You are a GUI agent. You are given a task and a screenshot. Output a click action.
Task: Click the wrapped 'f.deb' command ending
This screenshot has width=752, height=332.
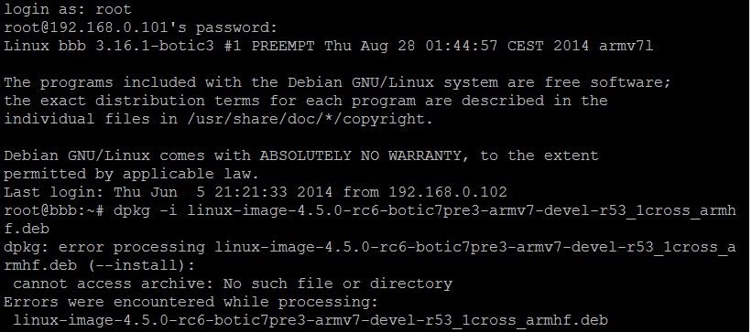pos(27,229)
